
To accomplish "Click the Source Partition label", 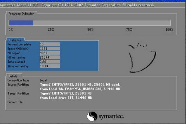I will [18, 85].
